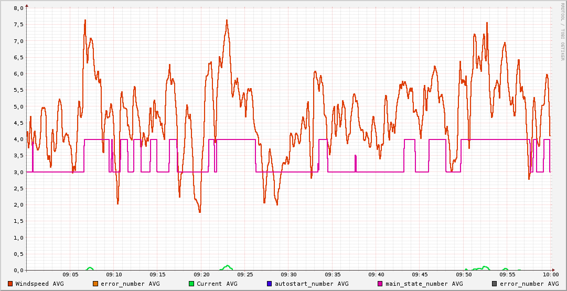The height and width of the screenshot is (291, 567).
Task: Click the 09:45 time axis label
Action: [x=420, y=274]
